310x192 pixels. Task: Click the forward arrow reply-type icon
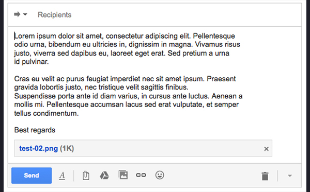[17, 14]
